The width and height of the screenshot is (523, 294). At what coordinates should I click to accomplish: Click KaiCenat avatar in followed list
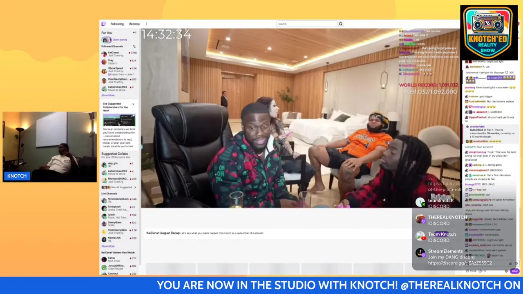tap(104, 53)
